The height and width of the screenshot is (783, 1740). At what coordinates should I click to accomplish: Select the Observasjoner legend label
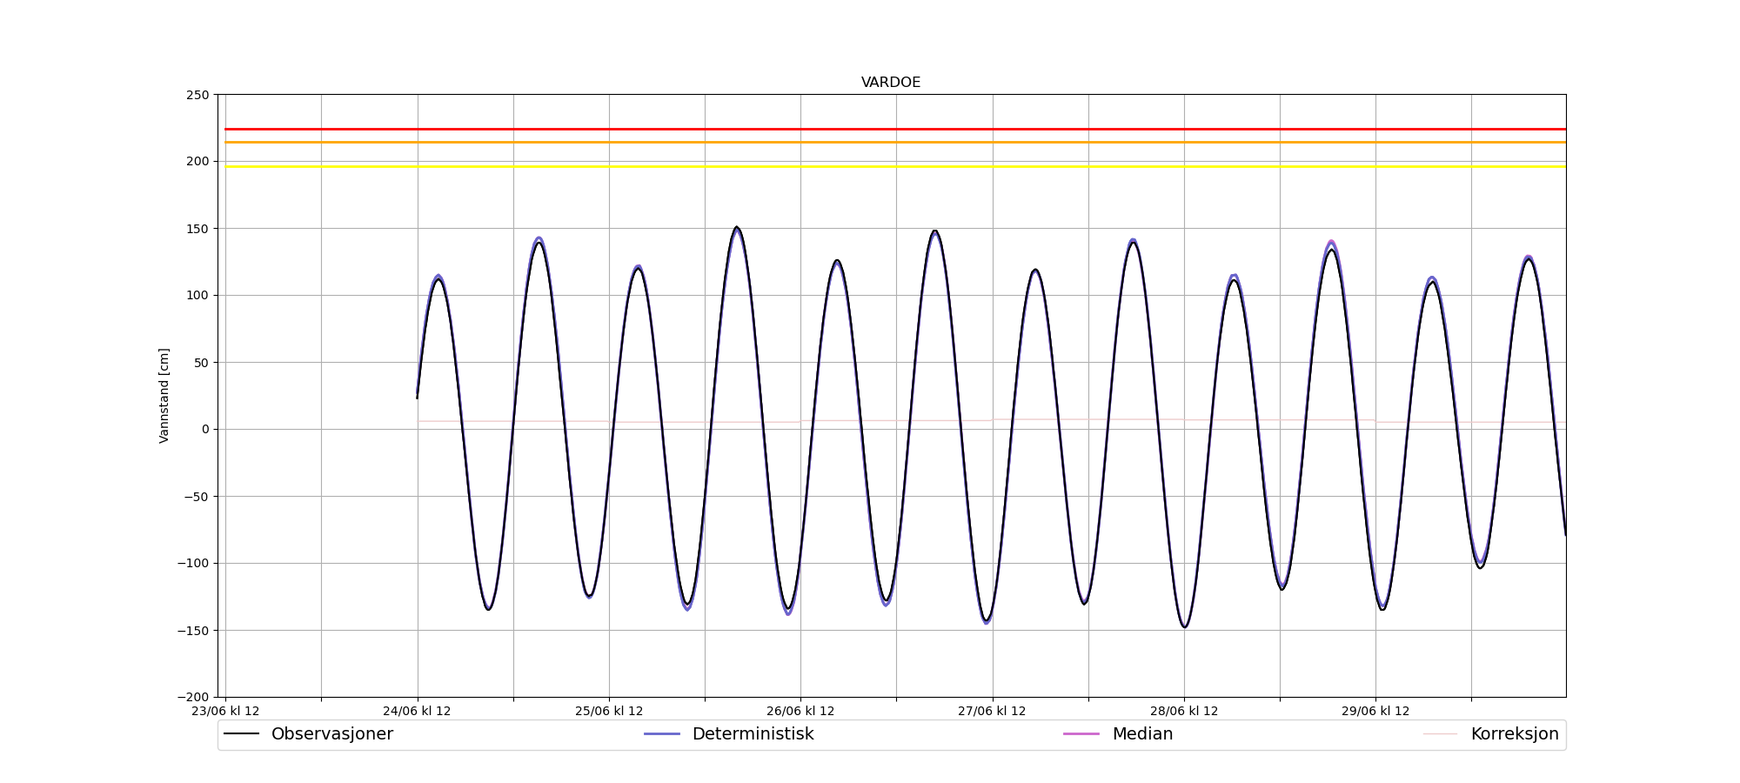click(x=332, y=734)
